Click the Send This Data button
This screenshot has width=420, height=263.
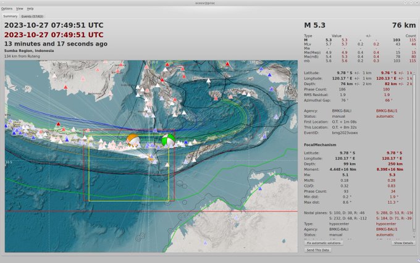click(x=317, y=250)
